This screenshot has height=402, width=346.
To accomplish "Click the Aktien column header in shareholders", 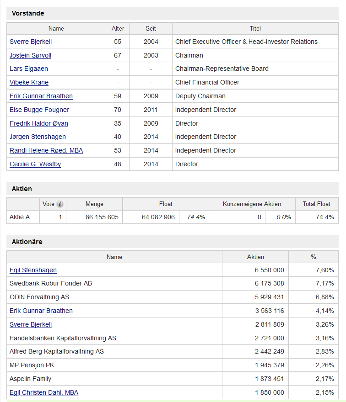I will click(255, 257).
